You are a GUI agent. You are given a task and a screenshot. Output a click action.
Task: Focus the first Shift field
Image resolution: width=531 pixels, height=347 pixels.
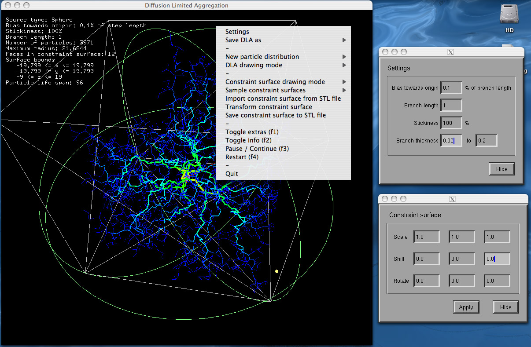427,259
